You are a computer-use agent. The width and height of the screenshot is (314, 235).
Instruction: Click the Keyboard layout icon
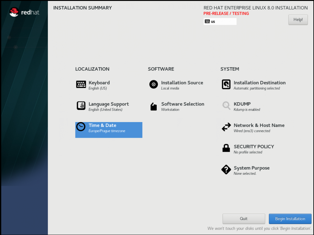[x=81, y=84]
